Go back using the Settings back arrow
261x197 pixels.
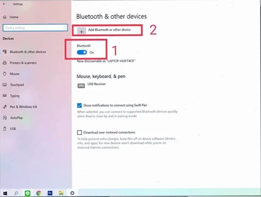(4, 4)
